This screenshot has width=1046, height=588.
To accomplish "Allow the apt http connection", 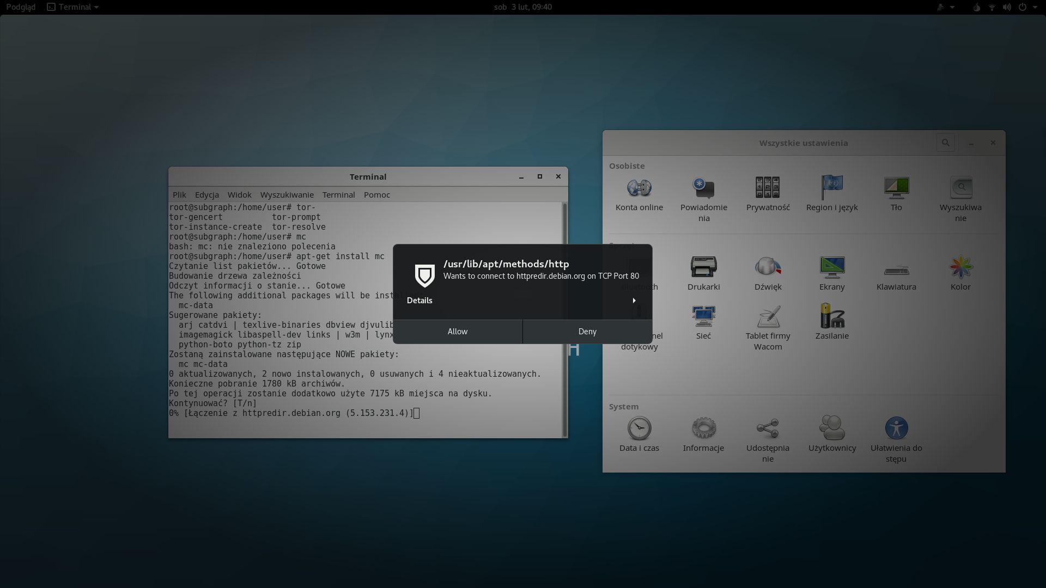I will click(458, 332).
